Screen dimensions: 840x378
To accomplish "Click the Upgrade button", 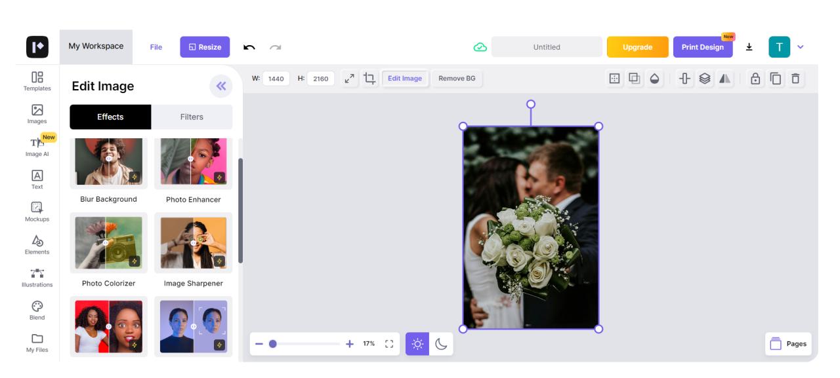I will (x=638, y=47).
